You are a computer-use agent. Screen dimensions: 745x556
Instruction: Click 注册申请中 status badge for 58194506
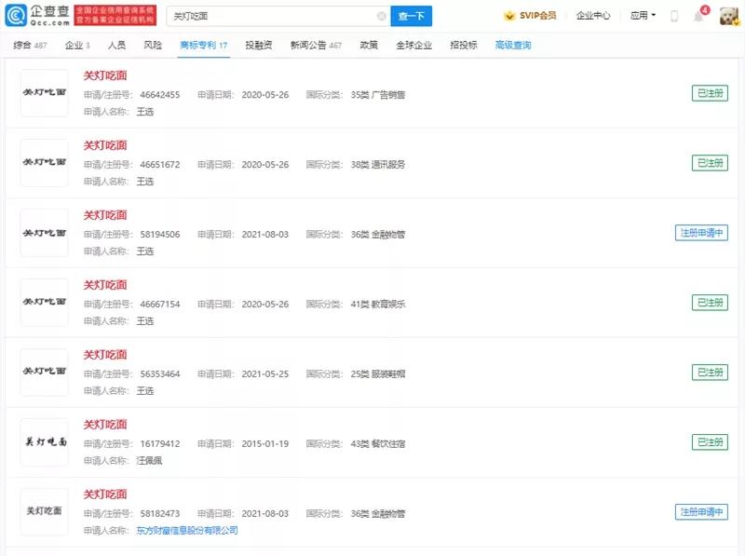(x=701, y=233)
